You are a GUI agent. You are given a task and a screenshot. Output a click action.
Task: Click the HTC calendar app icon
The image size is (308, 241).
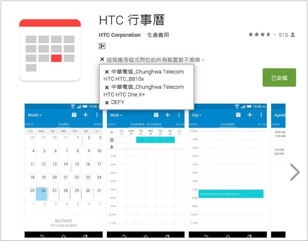tap(50, 50)
